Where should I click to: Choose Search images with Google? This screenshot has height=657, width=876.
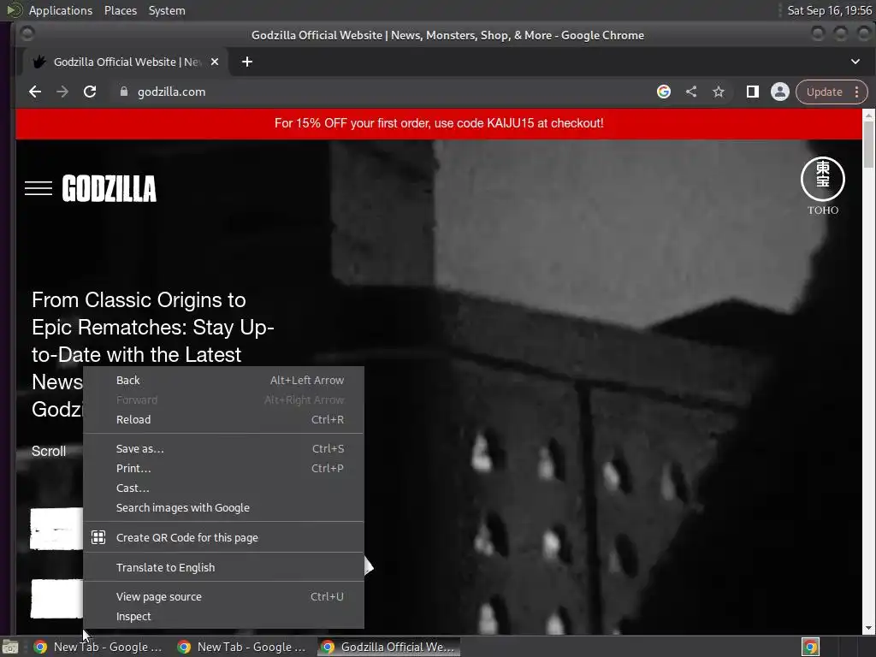pos(223,508)
